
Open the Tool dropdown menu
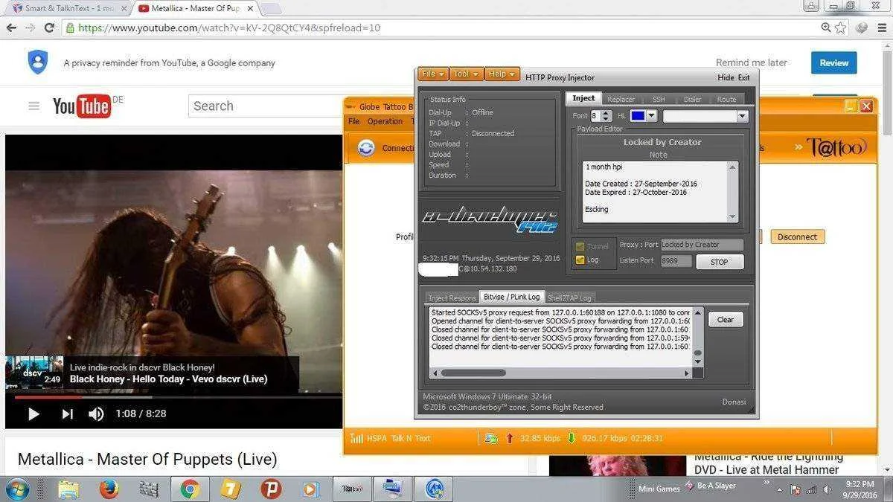coord(467,74)
